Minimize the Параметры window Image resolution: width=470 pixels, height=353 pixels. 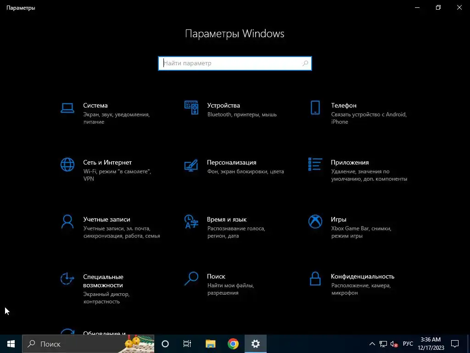417,7
